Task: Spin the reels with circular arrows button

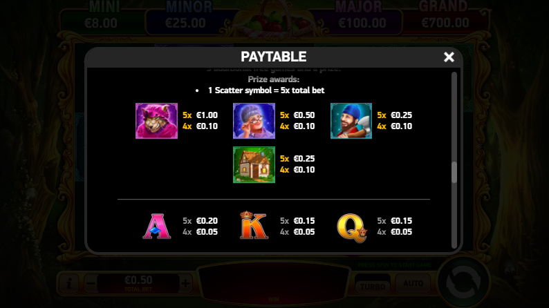Action: point(463,282)
